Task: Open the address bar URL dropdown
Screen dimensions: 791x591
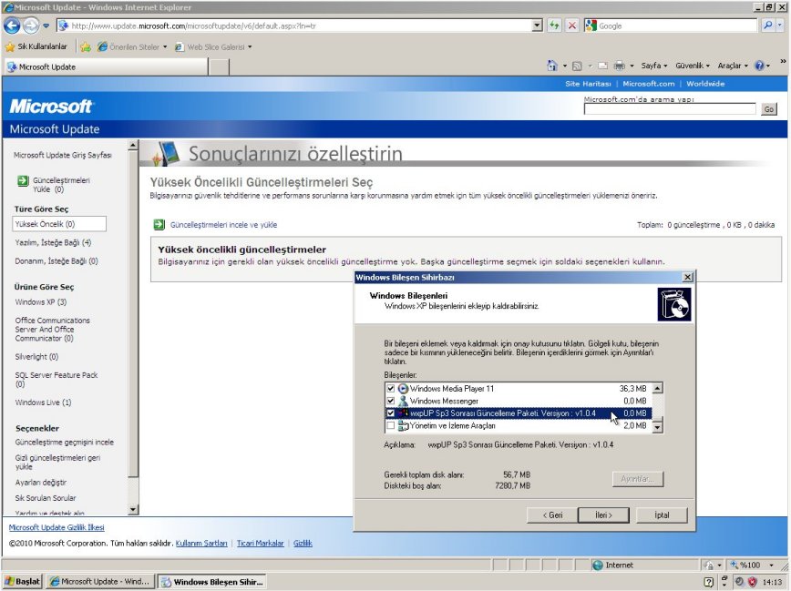Action: (x=536, y=25)
